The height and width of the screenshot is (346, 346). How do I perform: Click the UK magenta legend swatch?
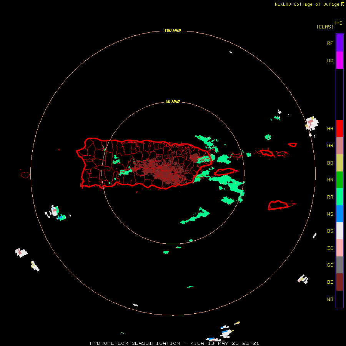pyautogui.click(x=339, y=60)
